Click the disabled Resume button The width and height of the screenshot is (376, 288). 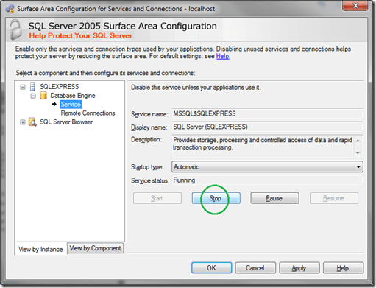pyautogui.click(x=333, y=198)
